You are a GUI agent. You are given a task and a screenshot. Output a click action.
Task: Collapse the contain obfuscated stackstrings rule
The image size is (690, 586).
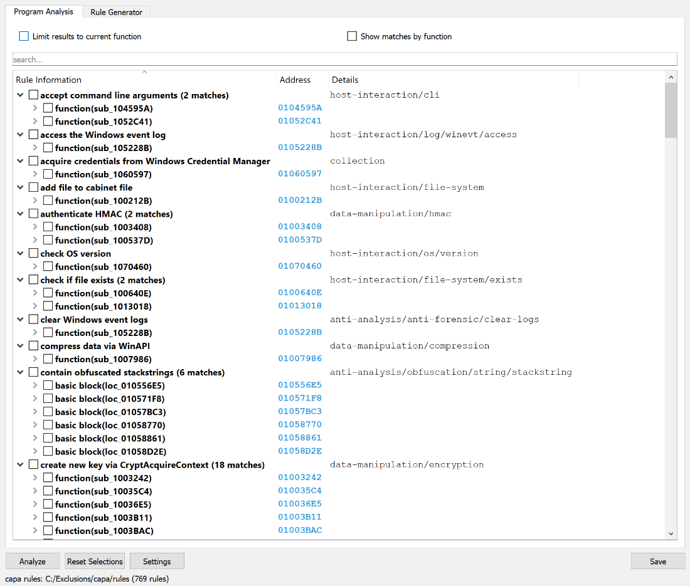[20, 372]
